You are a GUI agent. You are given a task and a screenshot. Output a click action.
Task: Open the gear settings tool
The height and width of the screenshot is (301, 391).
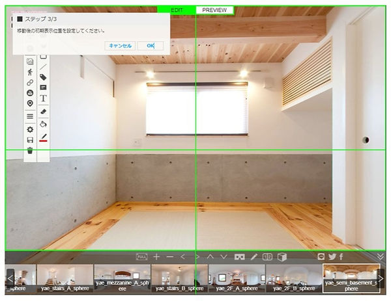(x=30, y=129)
